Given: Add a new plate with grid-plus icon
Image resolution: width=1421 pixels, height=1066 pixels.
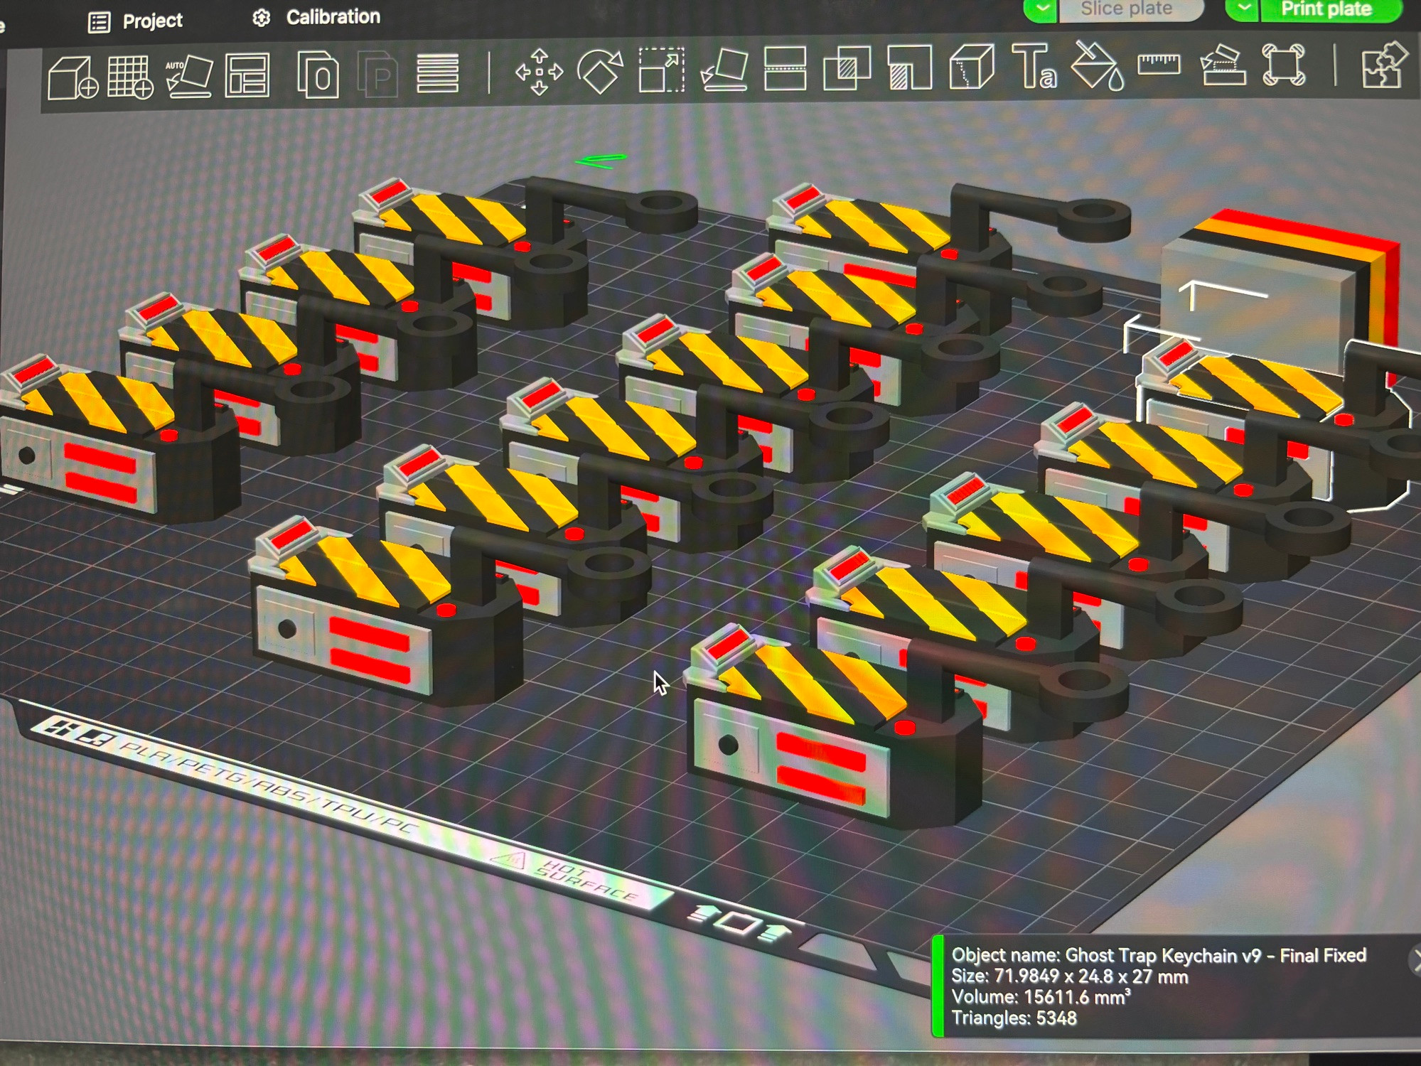Looking at the screenshot, I should 130,76.
